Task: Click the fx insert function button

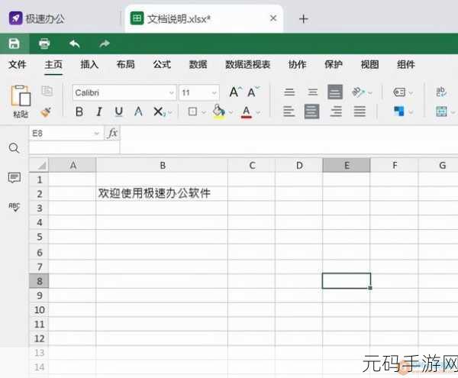Action: pyautogui.click(x=112, y=133)
